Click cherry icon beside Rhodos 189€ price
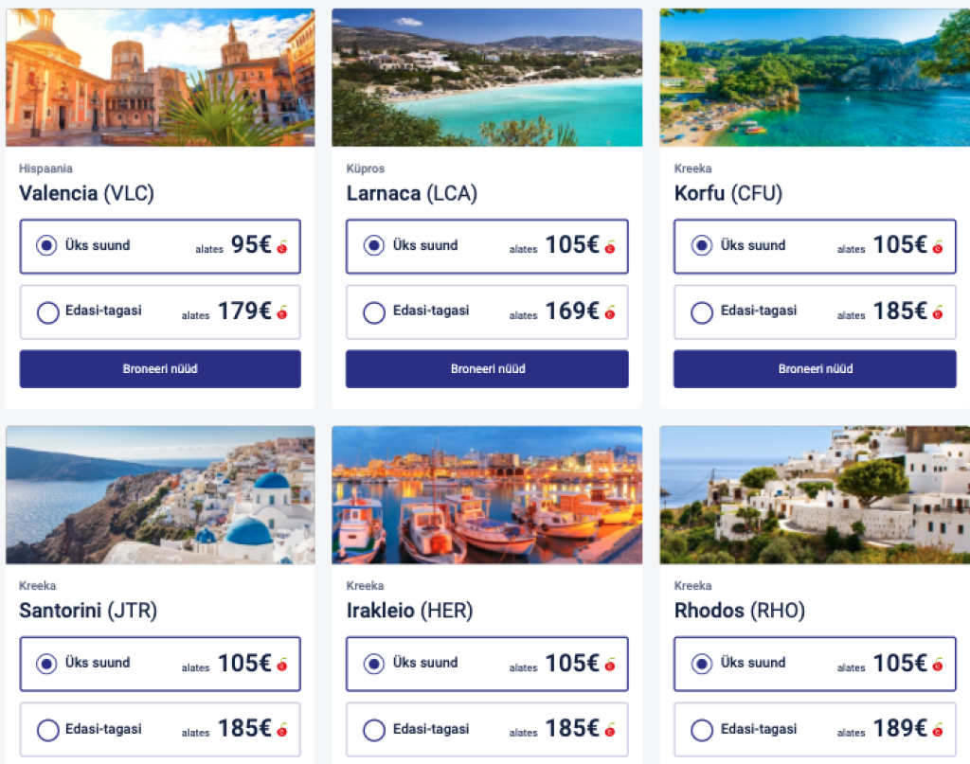 coord(938,730)
